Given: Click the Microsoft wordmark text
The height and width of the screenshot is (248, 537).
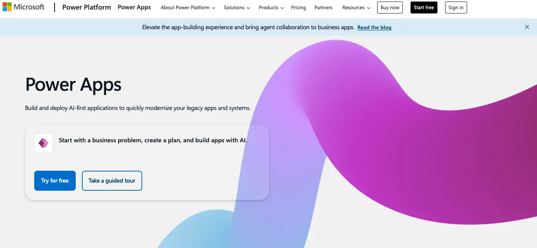Looking at the screenshot, I should coord(29,7).
